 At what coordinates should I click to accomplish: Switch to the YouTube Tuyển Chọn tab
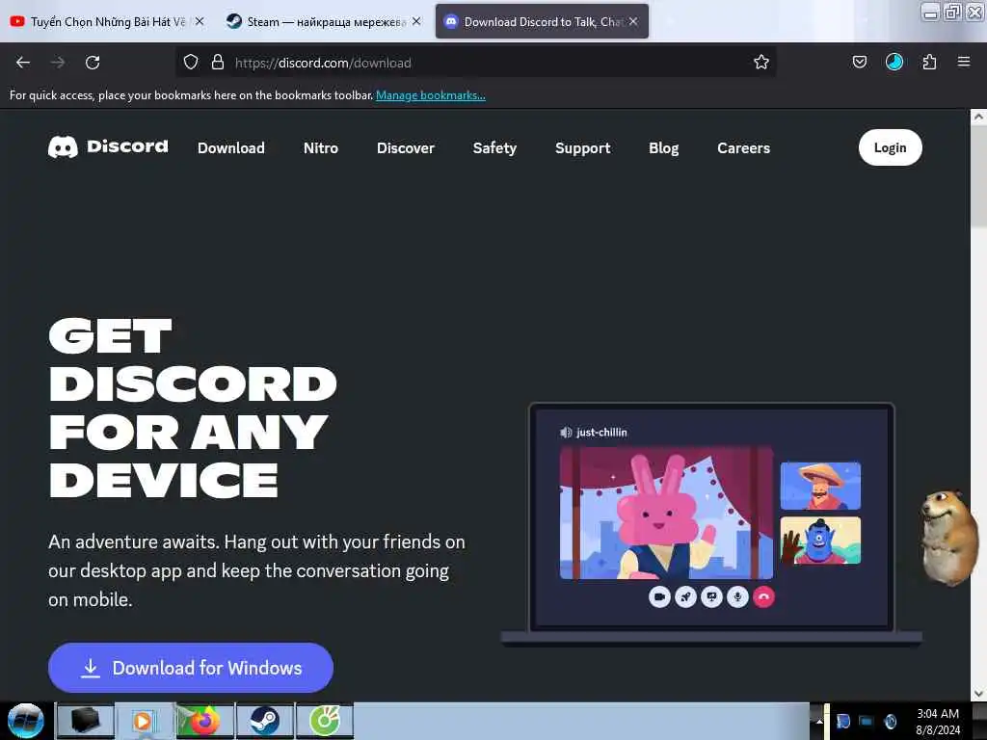[x=107, y=21]
